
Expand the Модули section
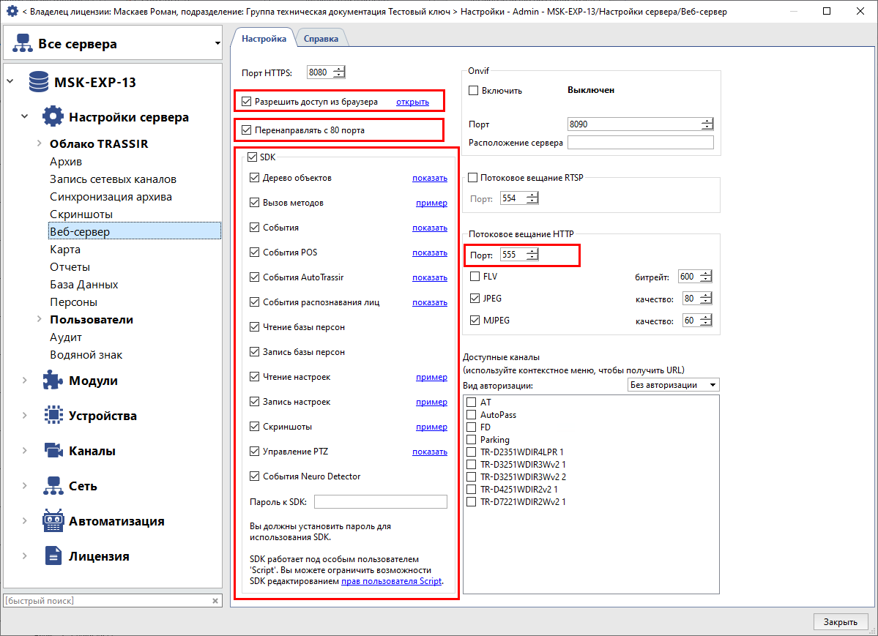coord(25,380)
